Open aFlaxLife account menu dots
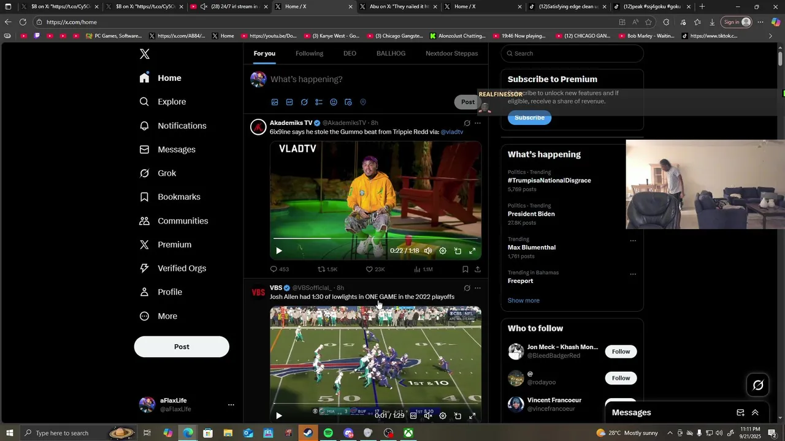 coord(231,405)
